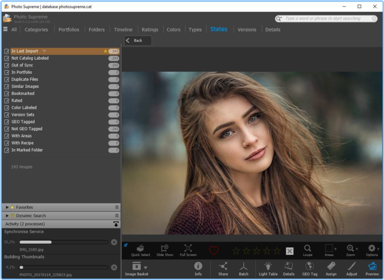Switch to the Timeline tab
Screen dimensions: 384x280
pos(123,30)
